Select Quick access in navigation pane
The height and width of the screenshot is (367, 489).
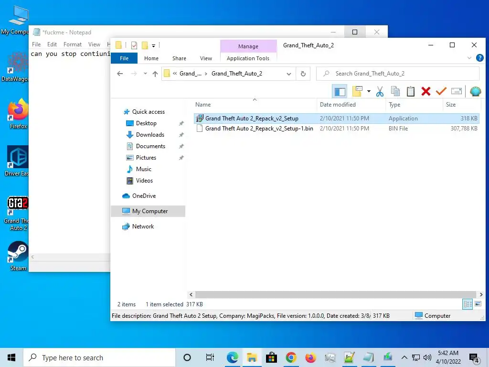[x=148, y=112]
